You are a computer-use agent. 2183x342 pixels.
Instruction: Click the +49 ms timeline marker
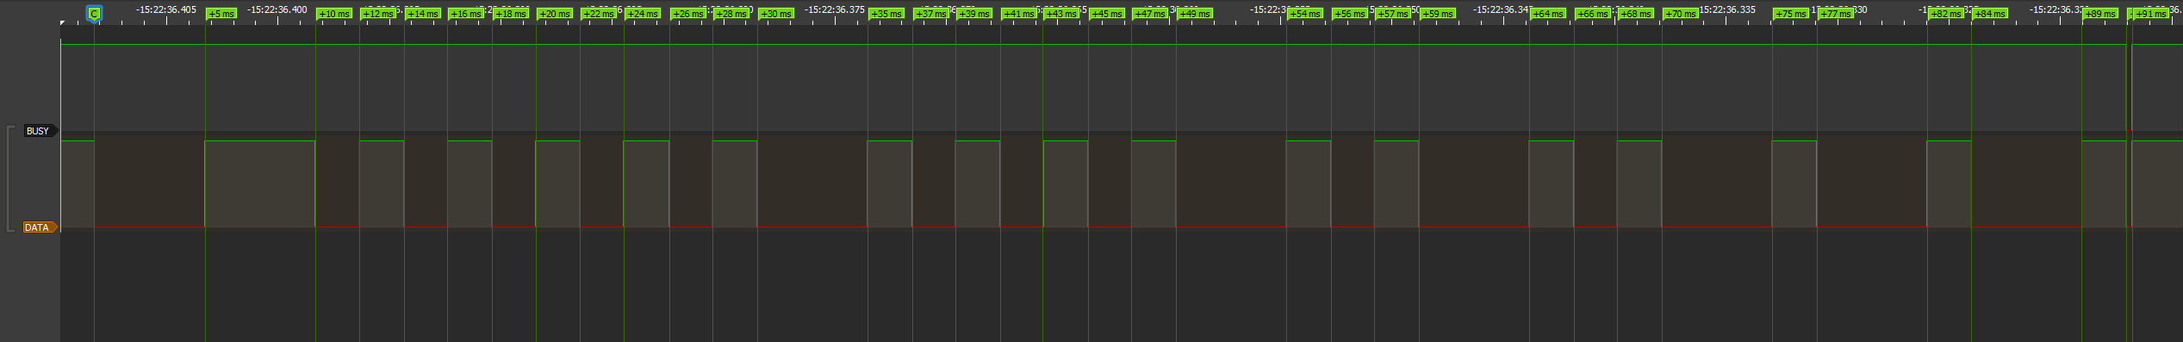coord(1195,14)
